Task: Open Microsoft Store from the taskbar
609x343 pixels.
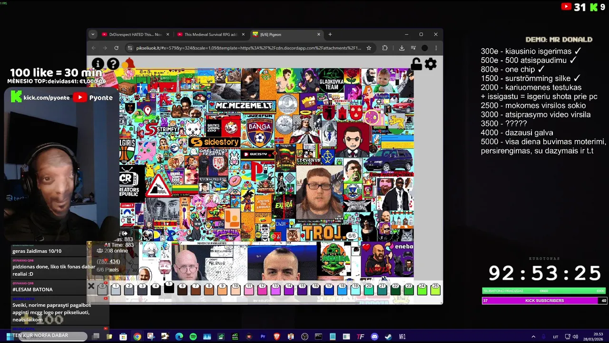Action: click(x=123, y=337)
